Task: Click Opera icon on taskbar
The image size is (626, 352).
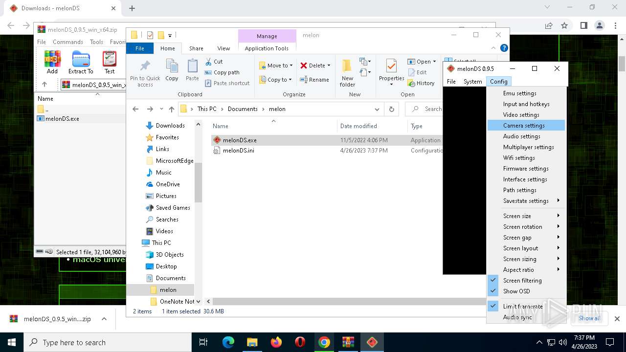Action: click(300, 342)
